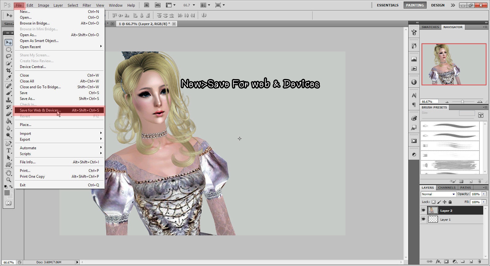Select the Crop tool in the toolbox
This screenshot has height=266, width=490.
[9, 70]
